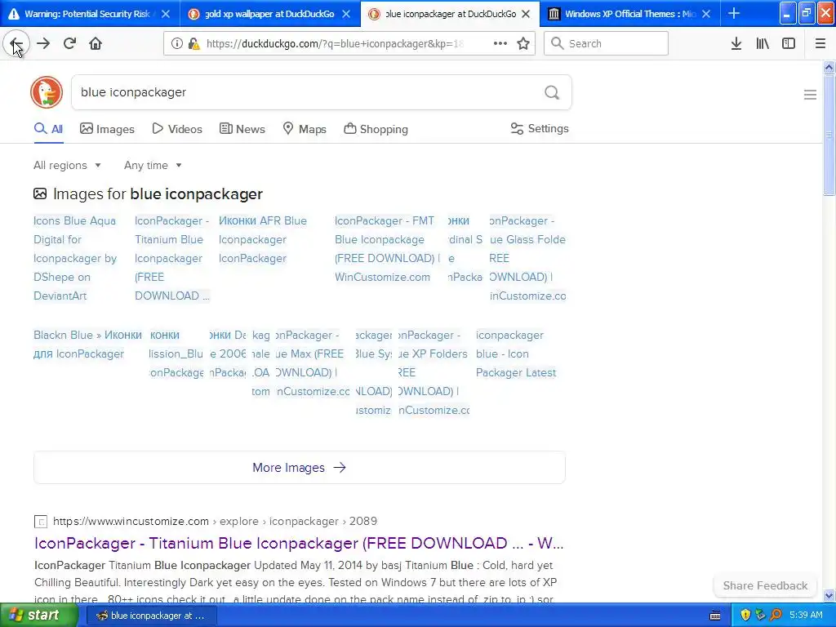
Task: Click the security shield tray icon
Action: [745, 616]
